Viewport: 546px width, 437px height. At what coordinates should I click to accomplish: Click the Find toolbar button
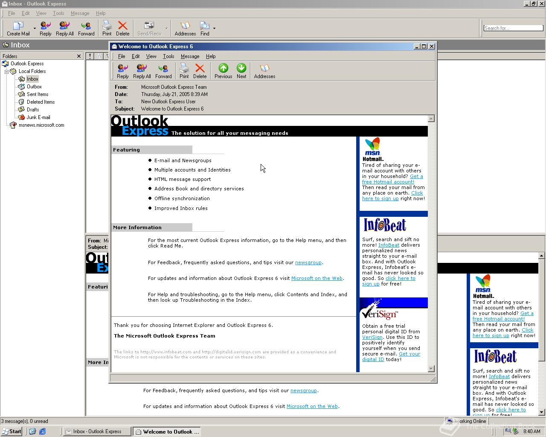click(x=205, y=28)
